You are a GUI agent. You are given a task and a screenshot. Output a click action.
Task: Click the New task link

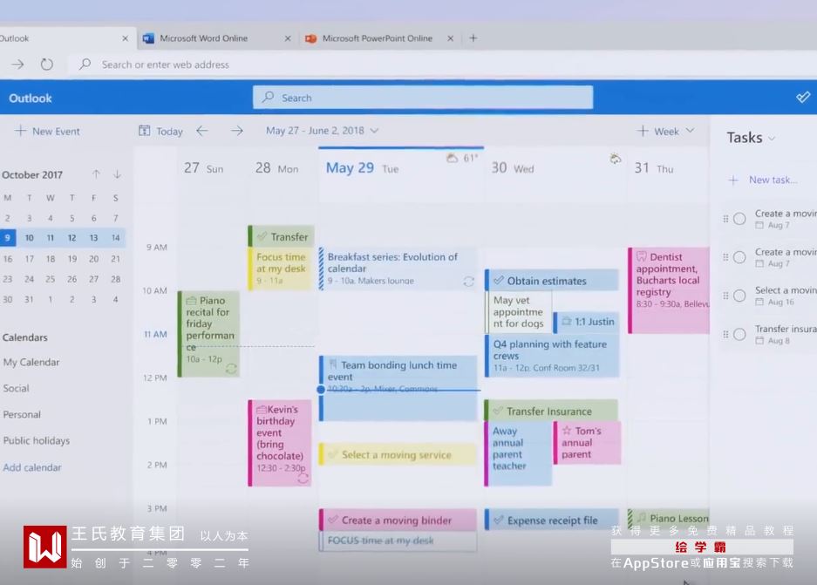pyautogui.click(x=773, y=180)
